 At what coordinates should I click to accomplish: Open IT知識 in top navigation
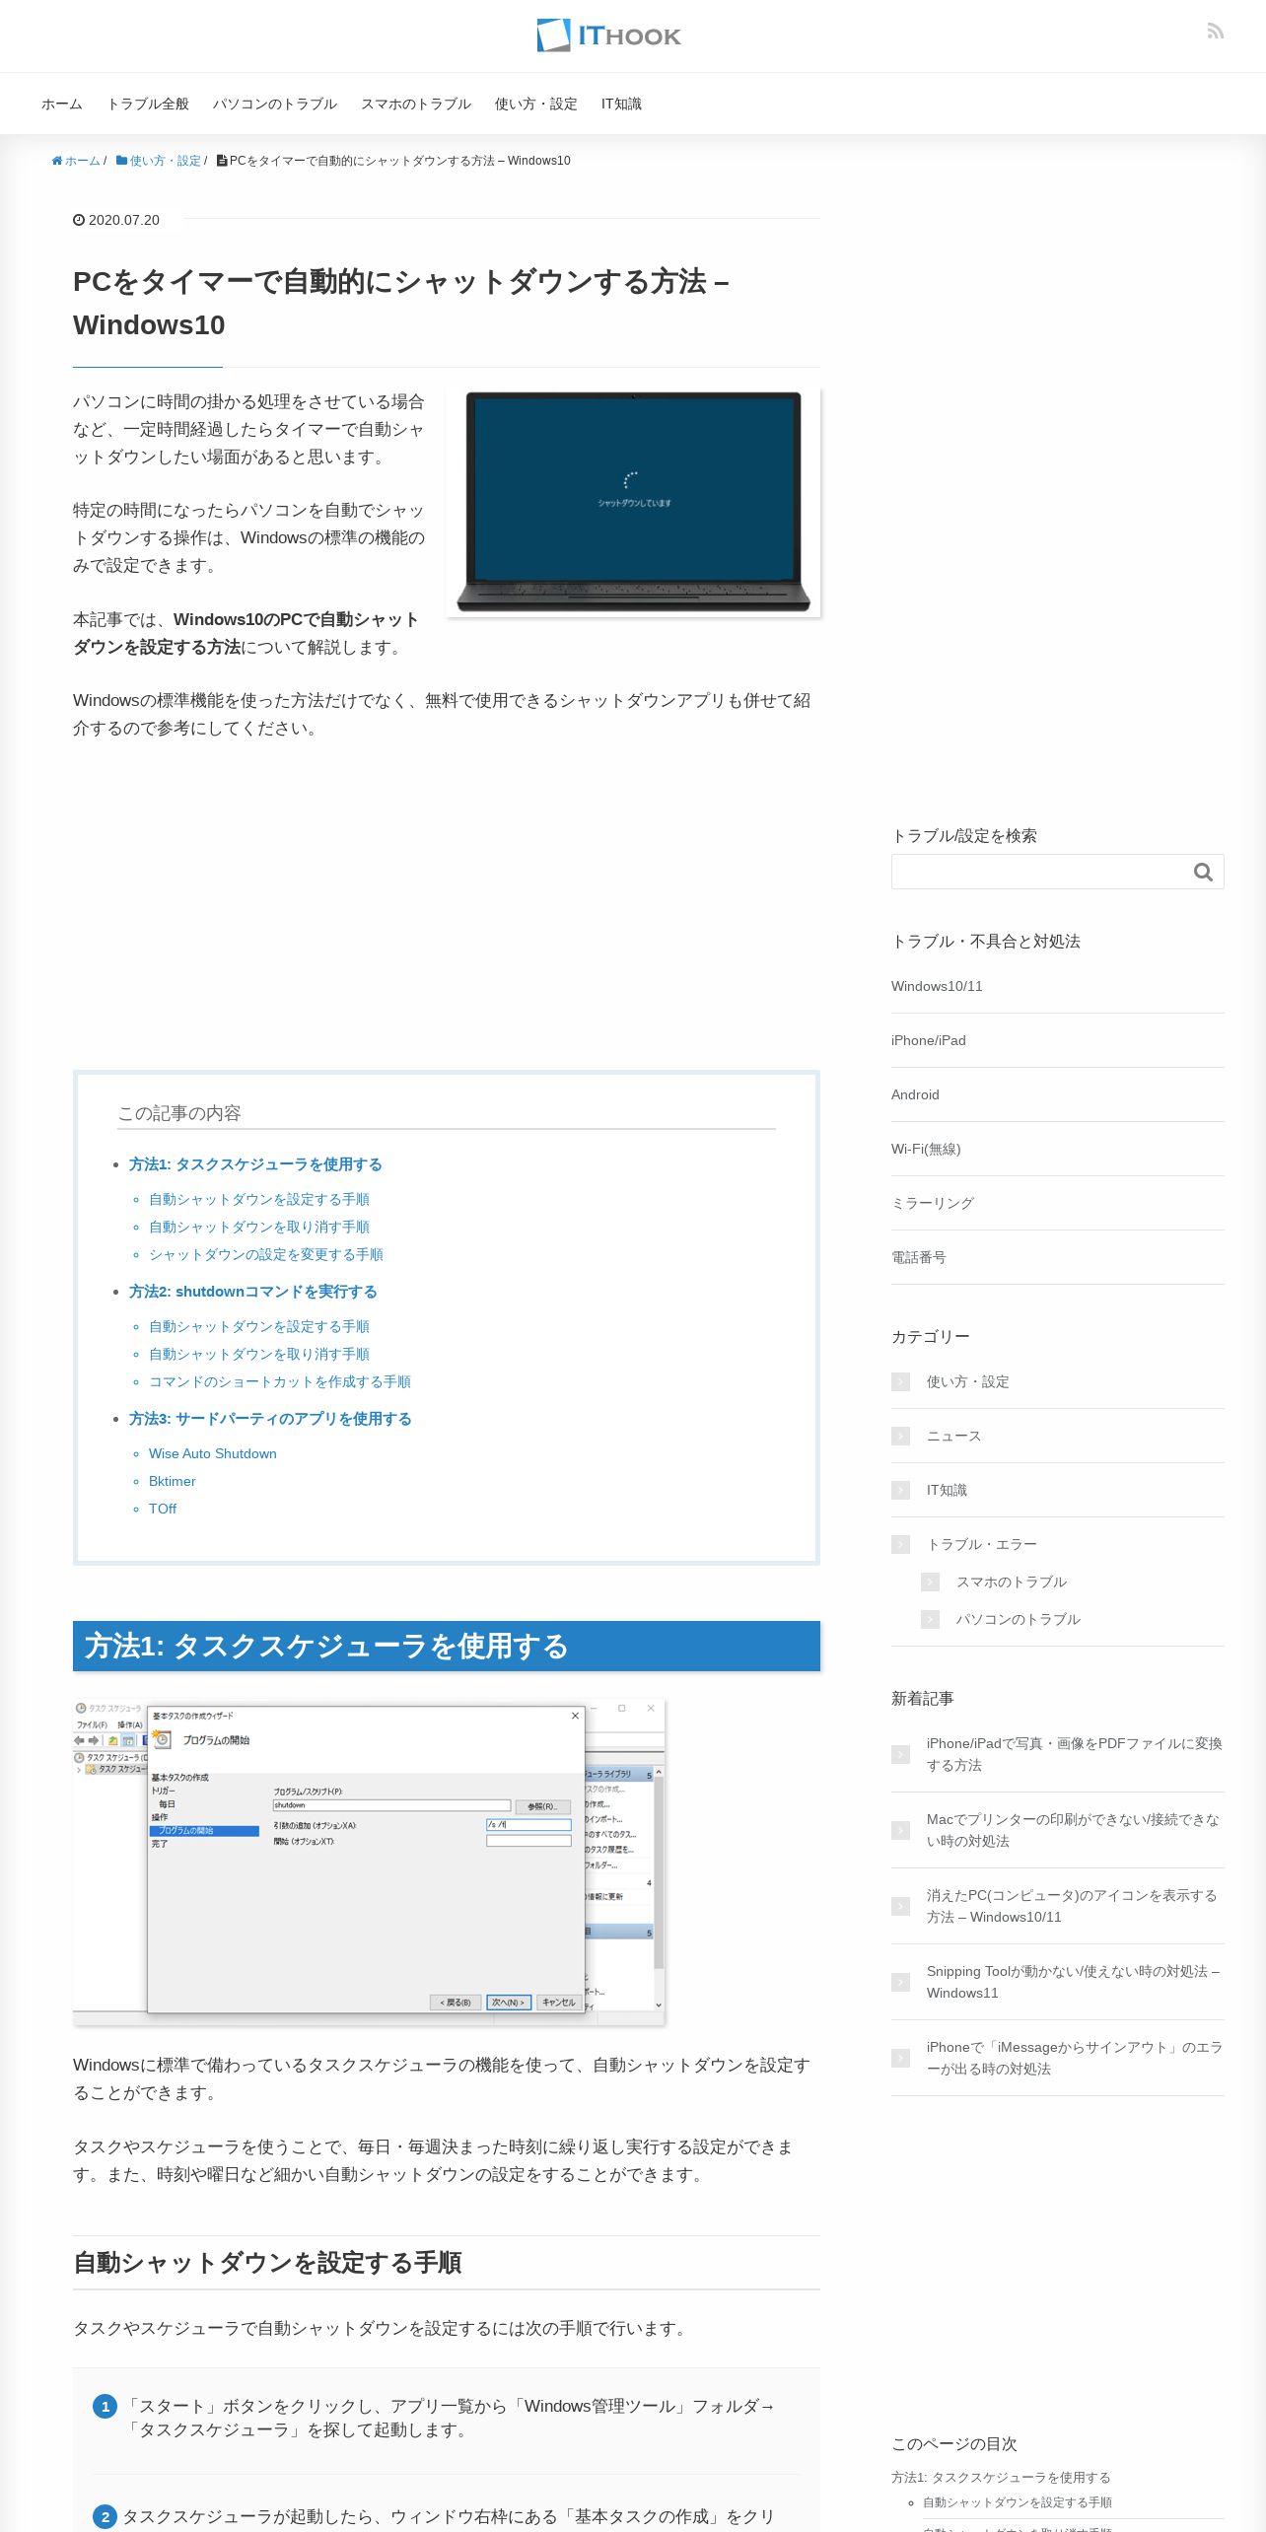pyautogui.click(x=621, y=104)
